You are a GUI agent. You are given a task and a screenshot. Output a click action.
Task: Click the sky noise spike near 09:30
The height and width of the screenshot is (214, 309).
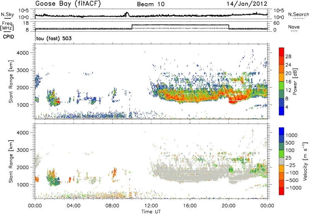pyautogui.click(x=127, y=14)
